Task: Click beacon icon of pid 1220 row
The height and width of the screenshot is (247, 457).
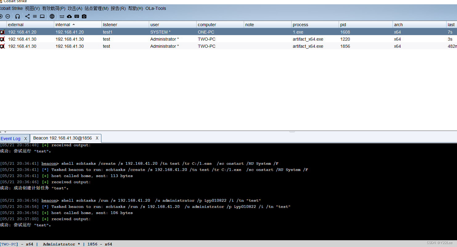Action: point(2,39)
